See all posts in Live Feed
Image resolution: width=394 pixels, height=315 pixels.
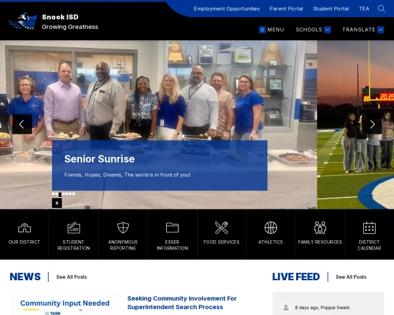pyautogui.click(x=351, y=277)
